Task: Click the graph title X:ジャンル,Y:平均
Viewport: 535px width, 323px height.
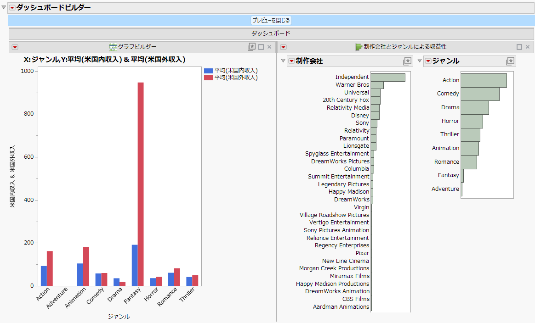Action: point(104,60)
